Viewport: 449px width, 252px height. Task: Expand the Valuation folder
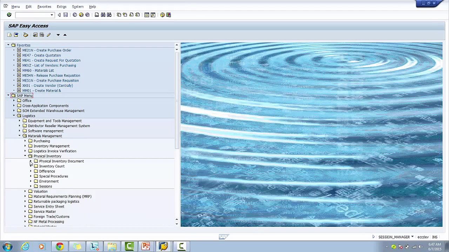[25, 191]
